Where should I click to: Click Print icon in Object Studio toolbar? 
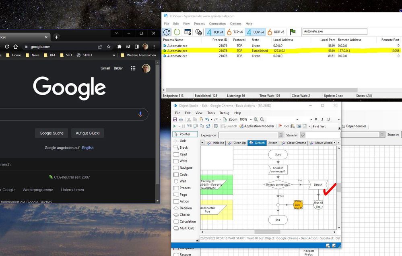pyautogui.click(x=181, y=119)
